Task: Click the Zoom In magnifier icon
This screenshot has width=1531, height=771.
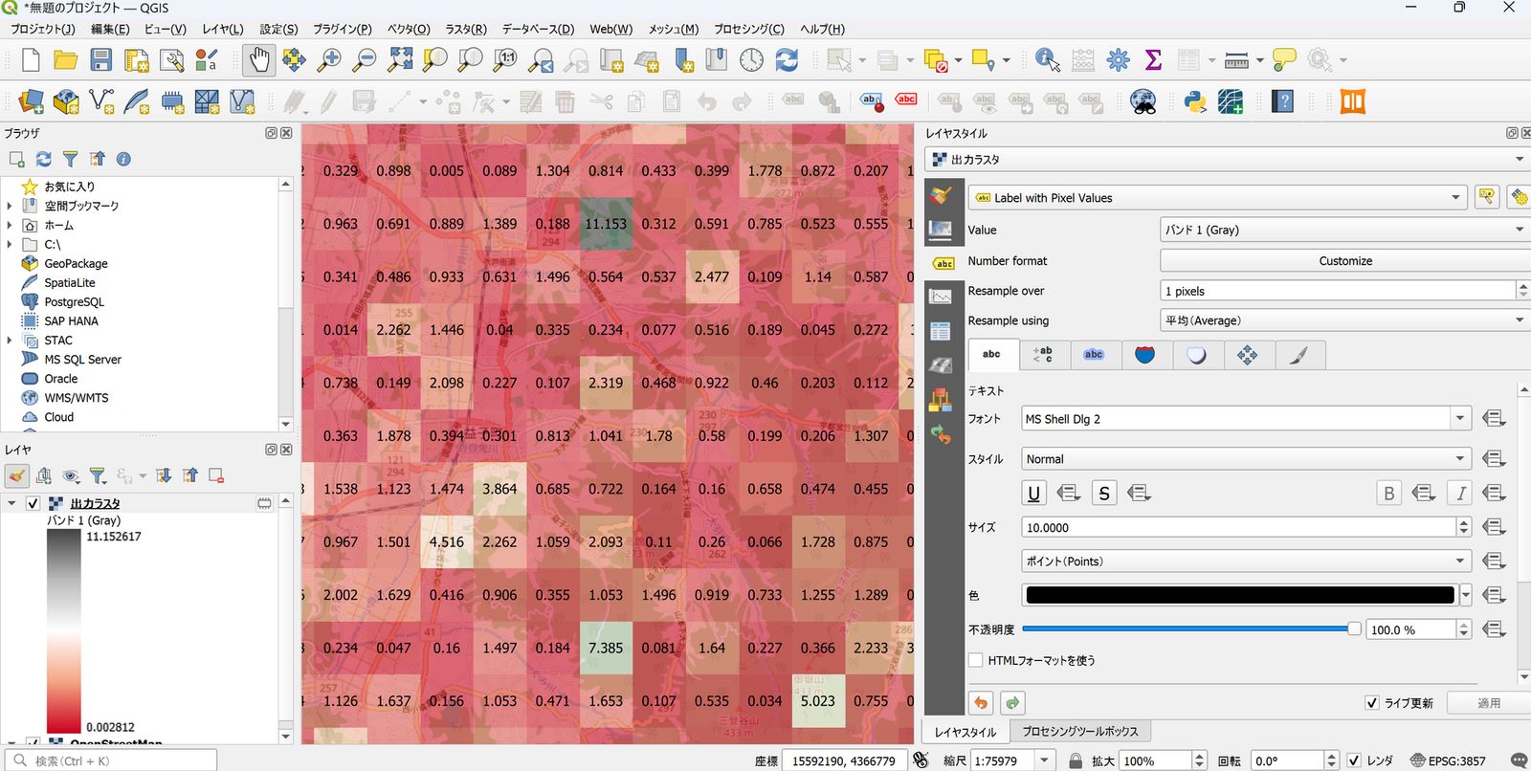Action: (329, 60)
